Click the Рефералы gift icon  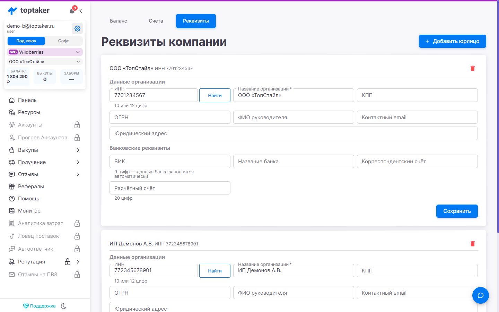(12, 187)
